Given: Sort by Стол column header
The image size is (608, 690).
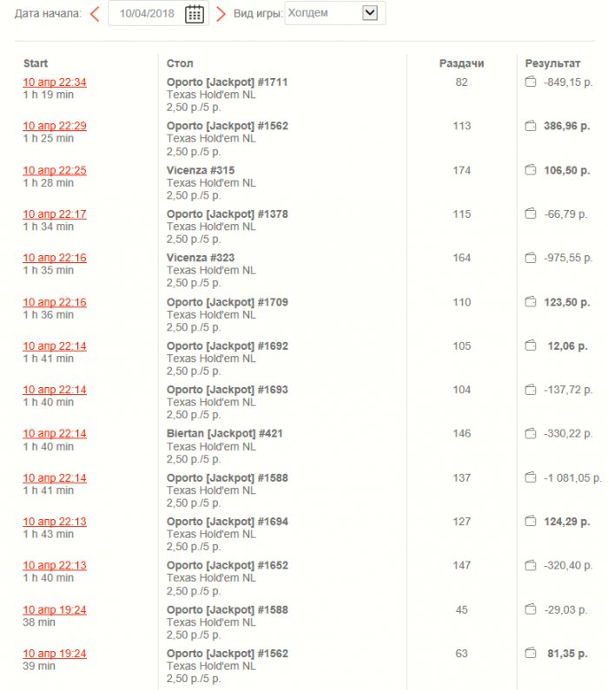Looking at the screenshot, I should point(180,63).
